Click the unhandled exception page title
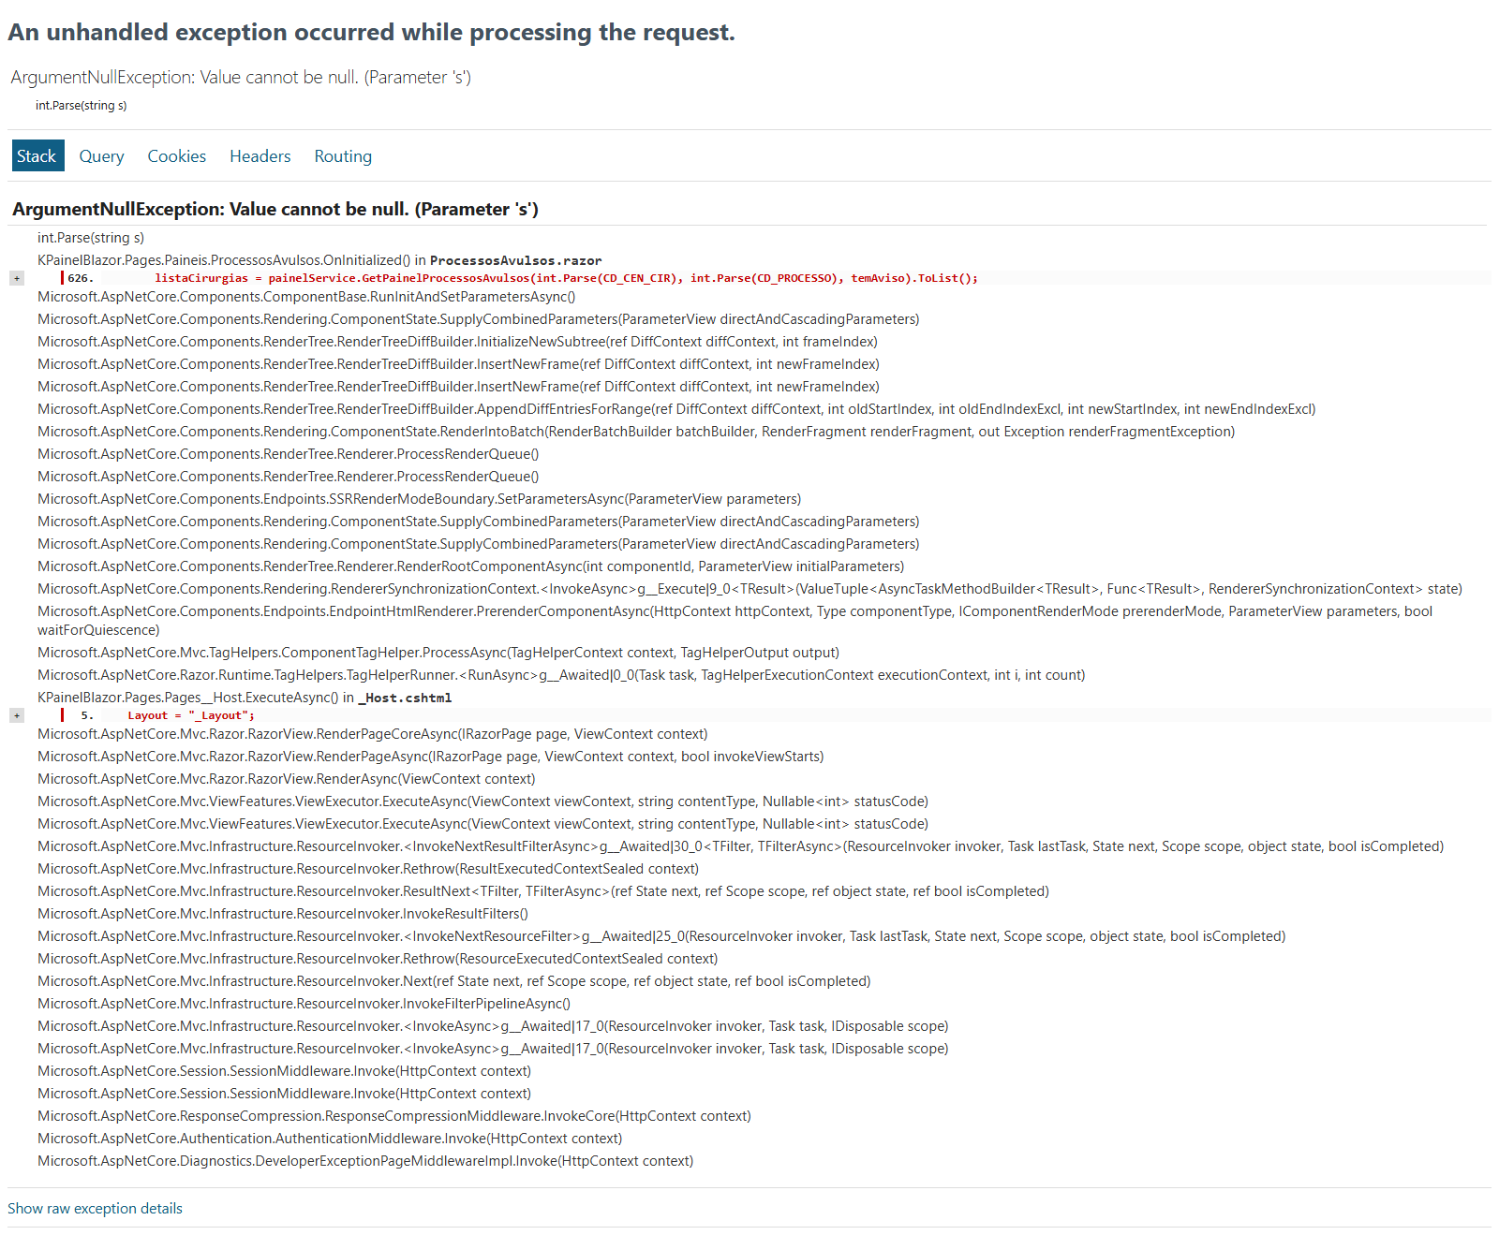This screenshot has width=1499, height=1235. point(371,32)
